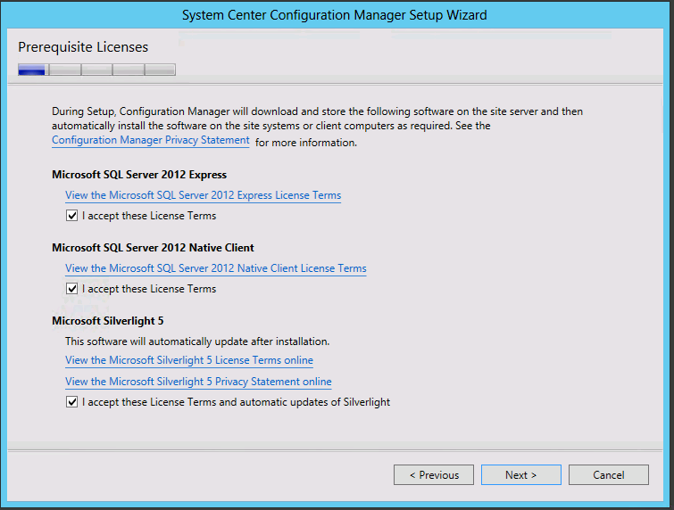Select the 'Microsoft SQL Server 2012 Express' heading
The height and width of the screenshot is (510, 674).
(x=139, y=175)
